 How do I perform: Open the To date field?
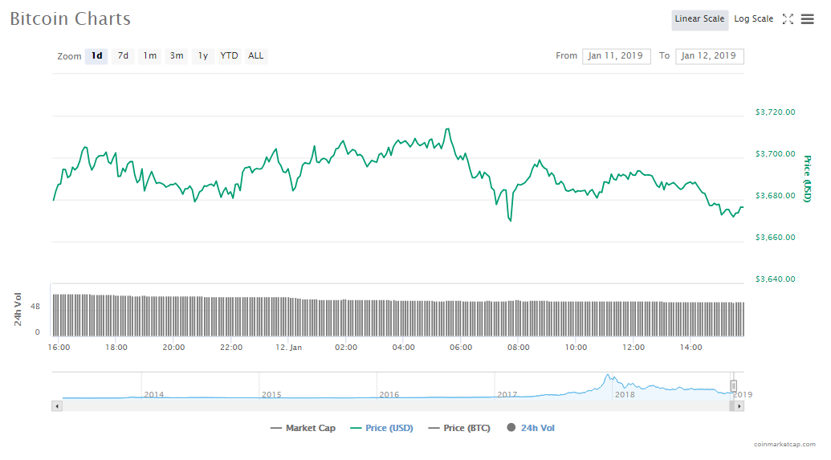click(x=710, y=56)
